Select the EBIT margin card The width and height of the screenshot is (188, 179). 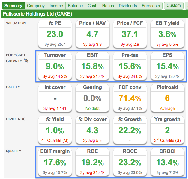point(55,162)
